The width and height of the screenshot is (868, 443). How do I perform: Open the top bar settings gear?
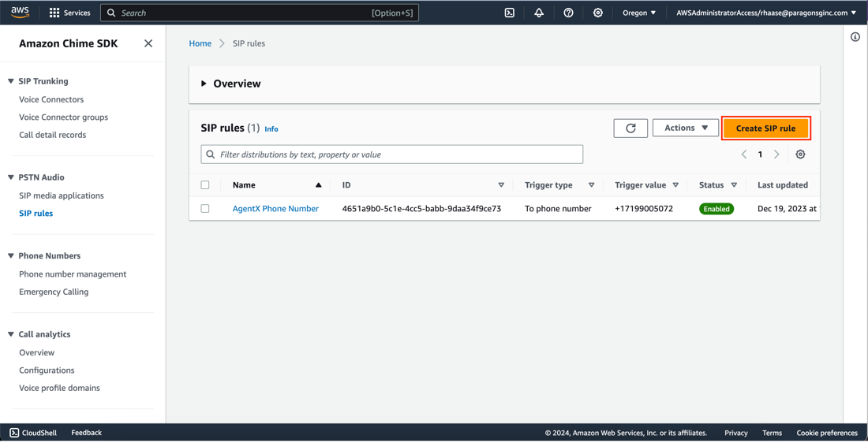(x=598, y=13)
